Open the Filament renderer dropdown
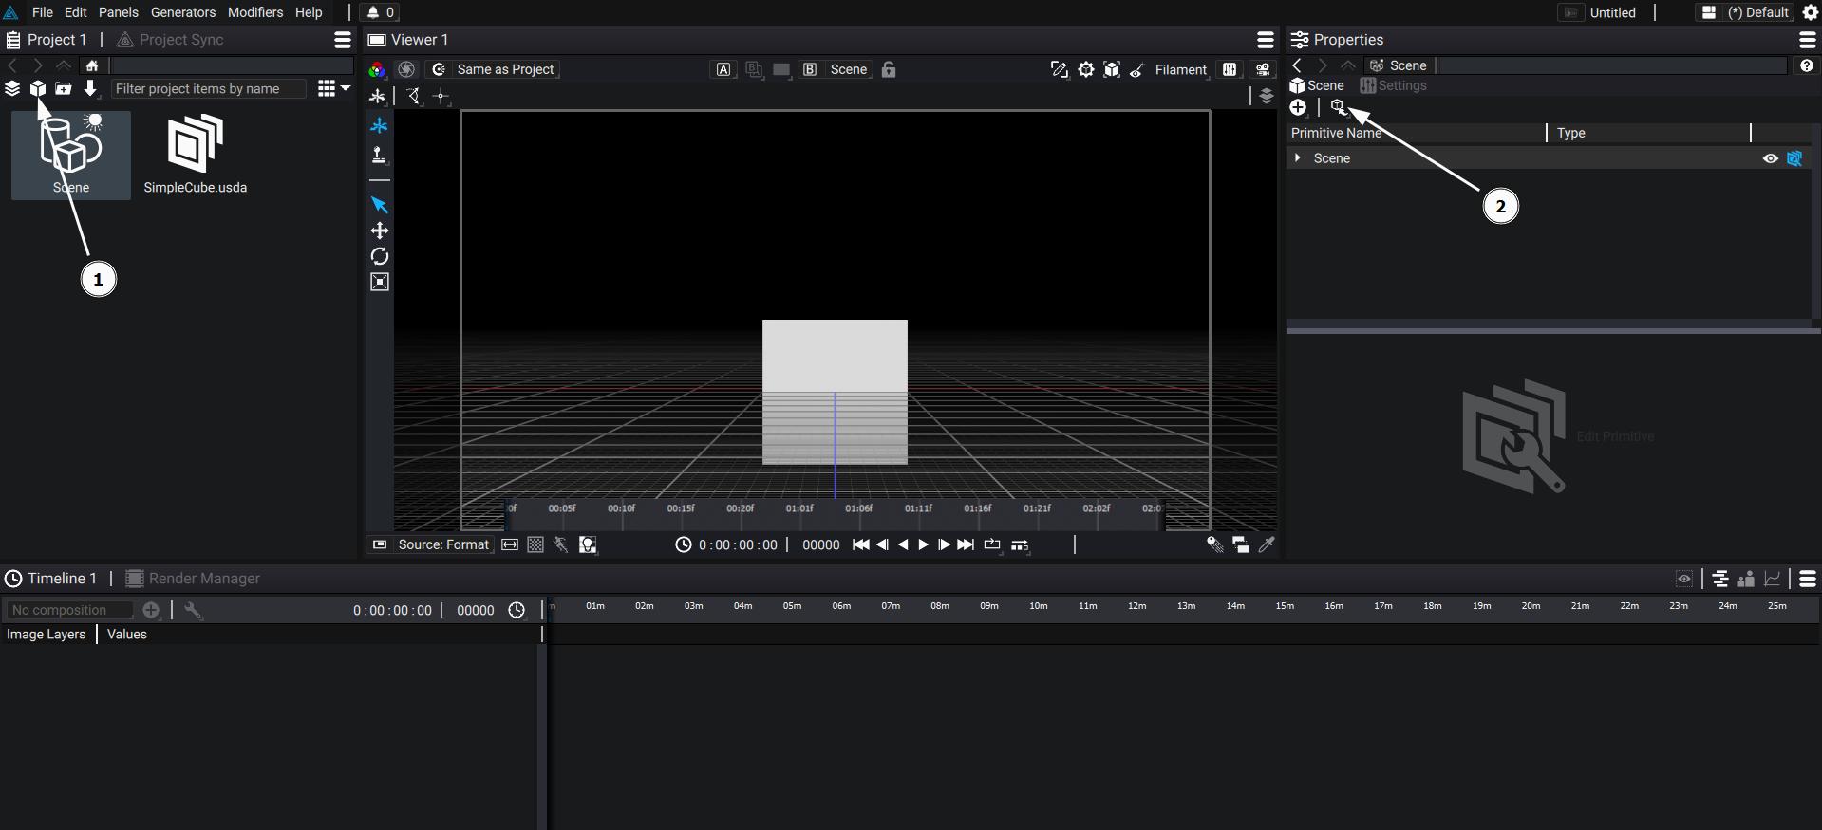 [1181, 69]
